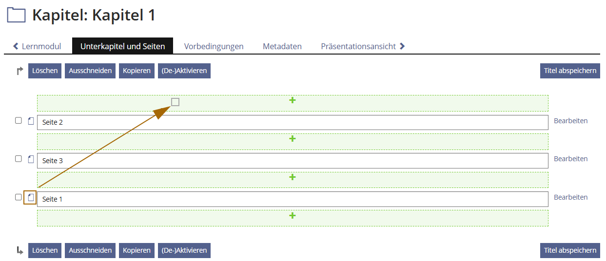
Task: Open the Vorbedingungen tab
Action: click(214, 46)
